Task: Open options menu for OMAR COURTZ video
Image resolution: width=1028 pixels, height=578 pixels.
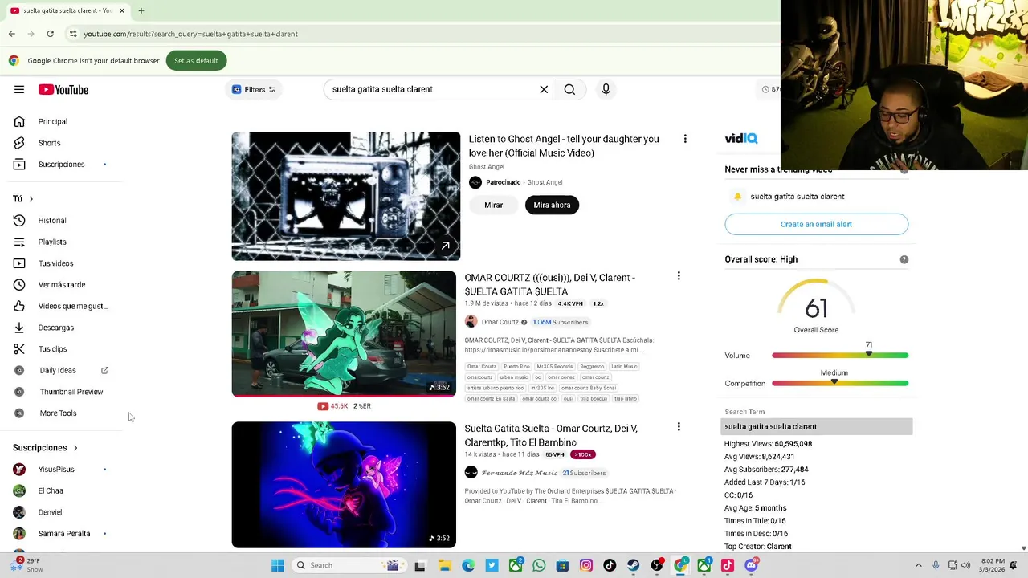Action: [x=679, y=276]
